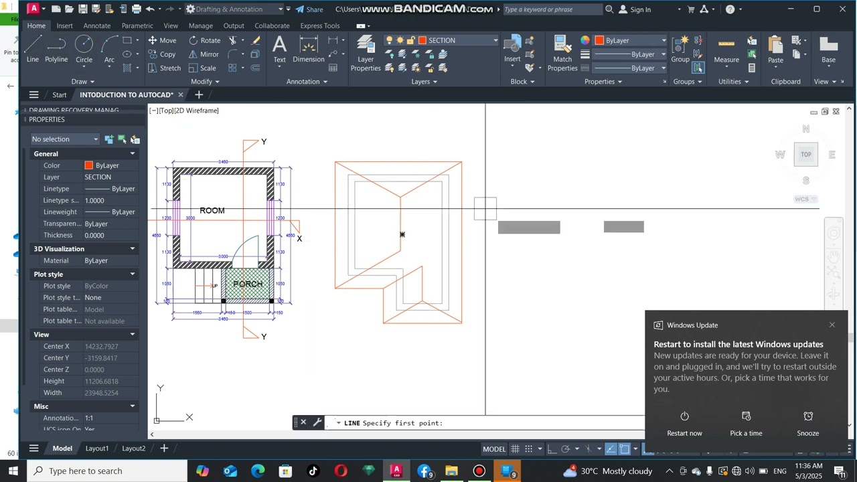857x482 pixels.
Task: Select the Arc tool
Action: pos(109,49)
